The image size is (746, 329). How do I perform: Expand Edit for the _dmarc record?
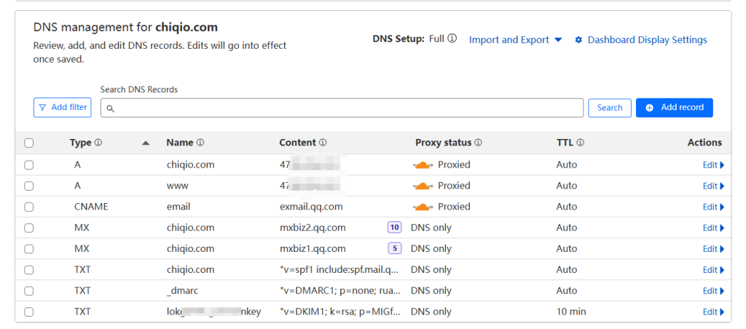714,290
